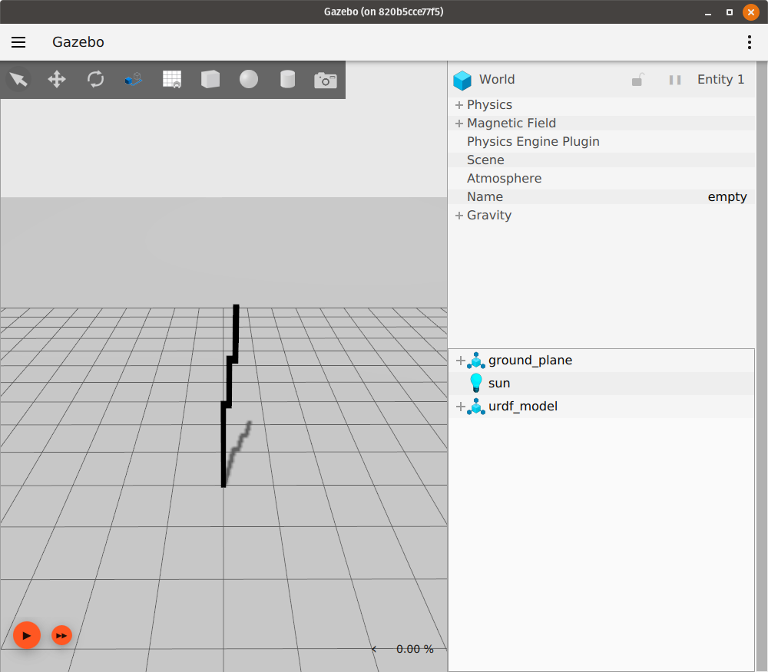Expand the Magnetic Field section
The width and height of the screenshot is (768, 672).
(x=459, y=123)
